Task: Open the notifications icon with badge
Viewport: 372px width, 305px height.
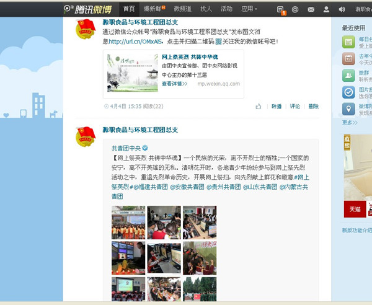Action: (x=281, y=9)
